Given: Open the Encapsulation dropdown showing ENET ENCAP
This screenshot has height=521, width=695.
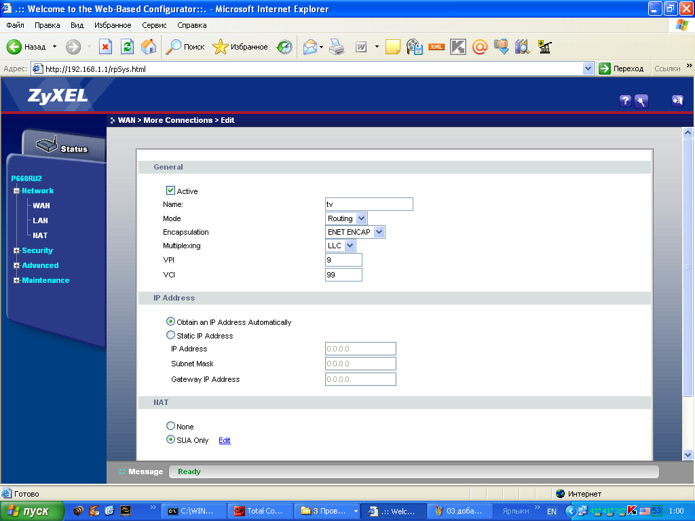Looking at the screenshot, I should click(x=356, y=232).
